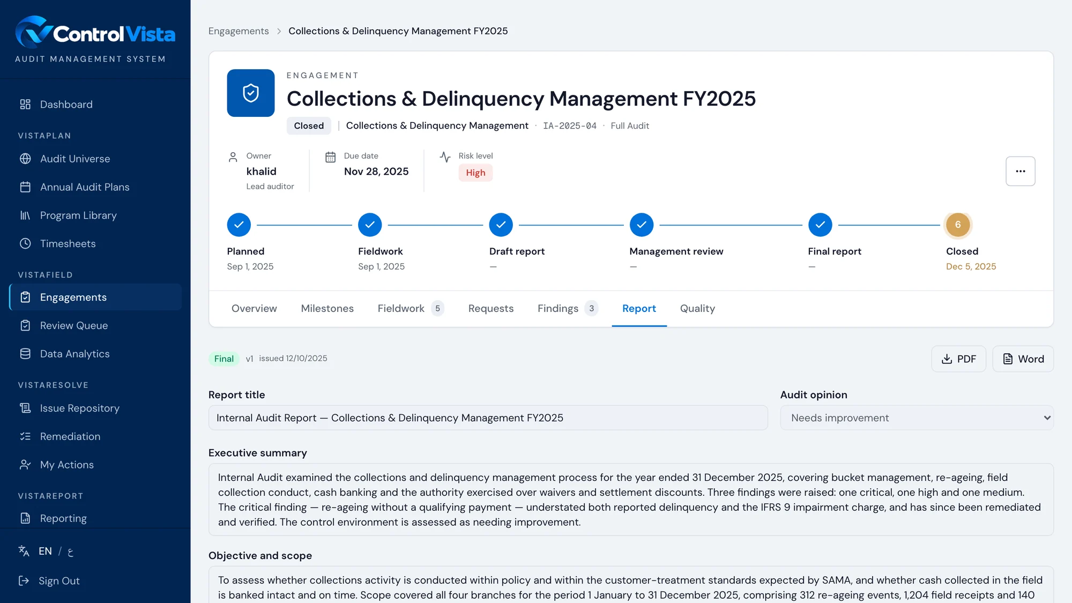
Task: Click the owner name khalid
Action: coord(261,172)
